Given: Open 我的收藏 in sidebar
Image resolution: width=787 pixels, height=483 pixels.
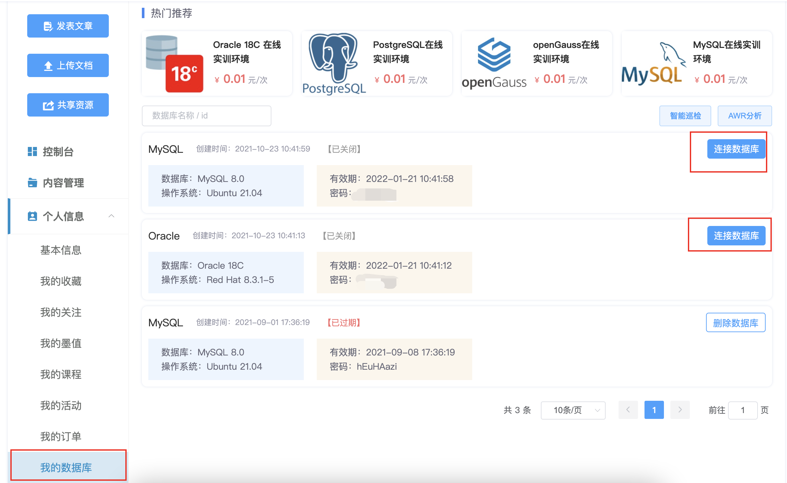Looking at the screenshot, I should pyautogui.click(x=61, y=281).
